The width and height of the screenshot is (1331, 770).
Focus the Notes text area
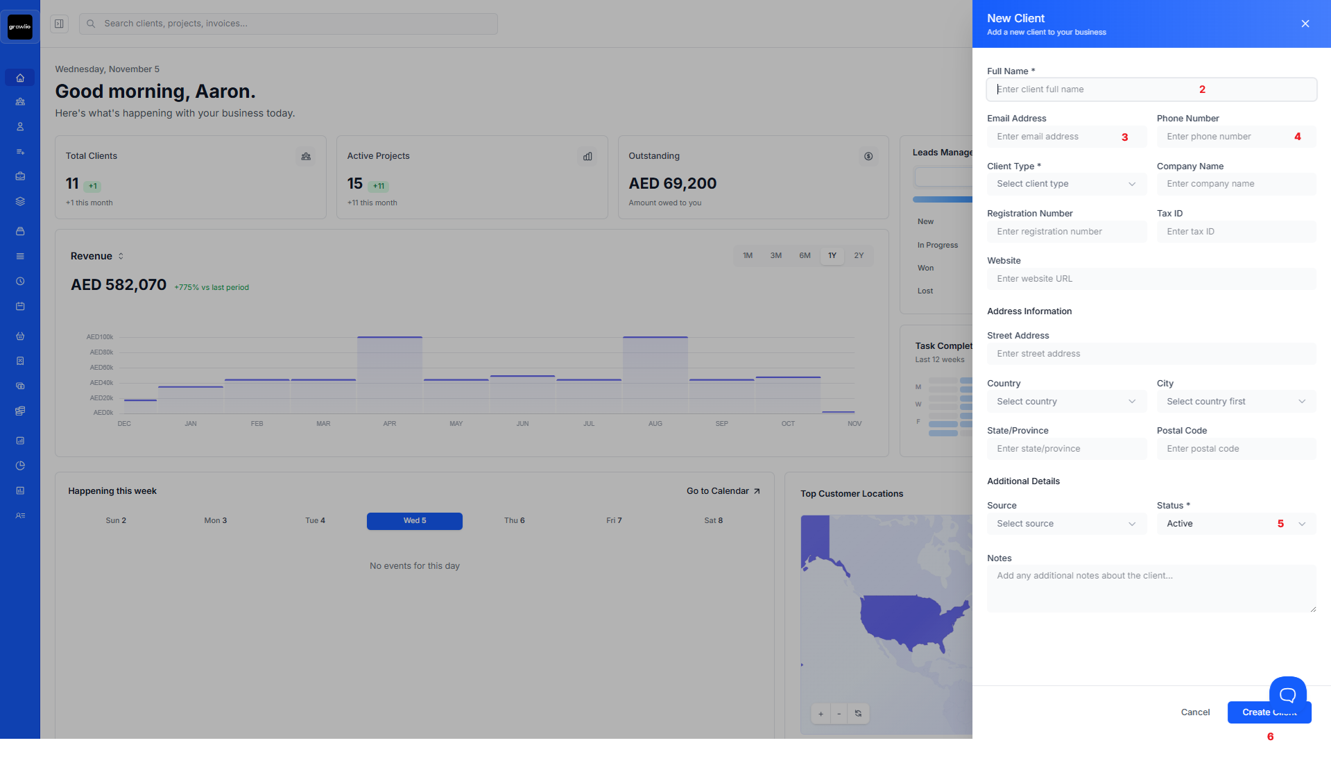1151,588
